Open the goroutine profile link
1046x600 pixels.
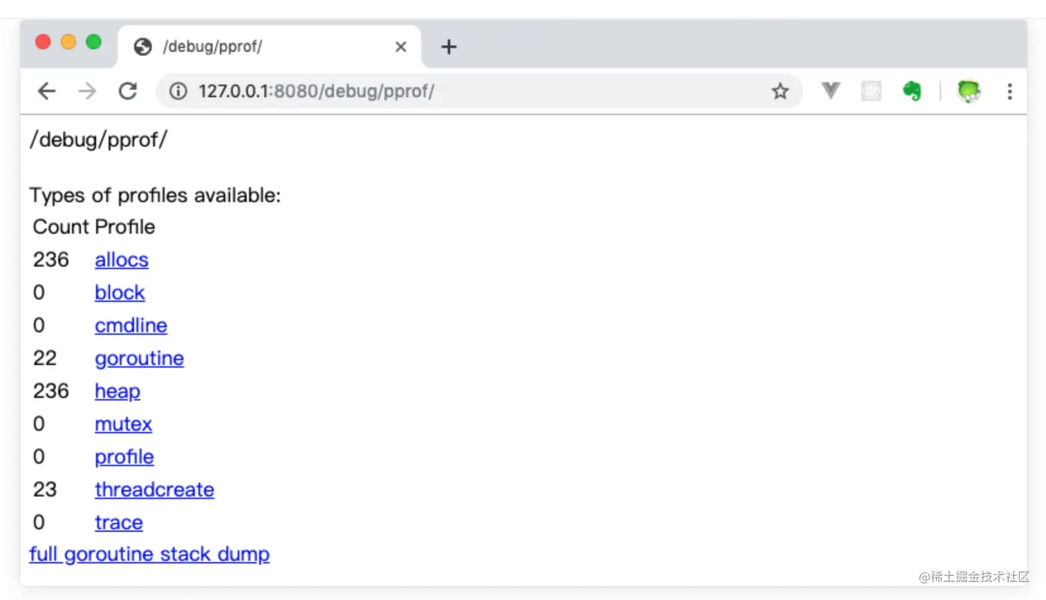tap(139, 359)
